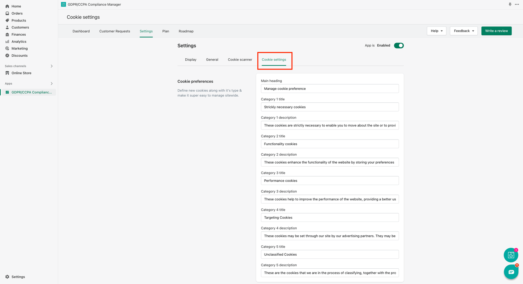The image size is (523, 284).
Task: Expand the Apps section chevron
Action: pos(52,84)
